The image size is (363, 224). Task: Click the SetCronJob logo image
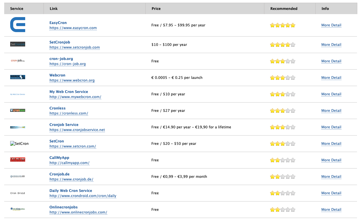(18, 44)
